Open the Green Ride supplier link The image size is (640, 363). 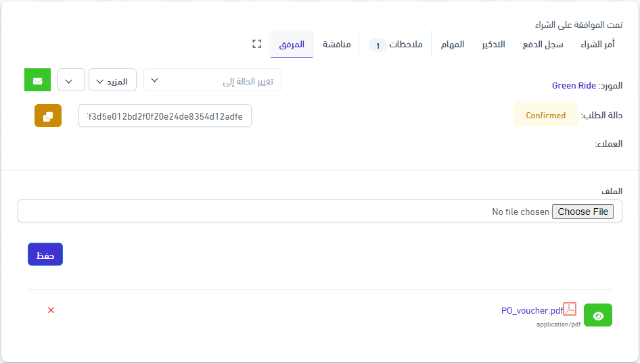click(x=574, y=86)
